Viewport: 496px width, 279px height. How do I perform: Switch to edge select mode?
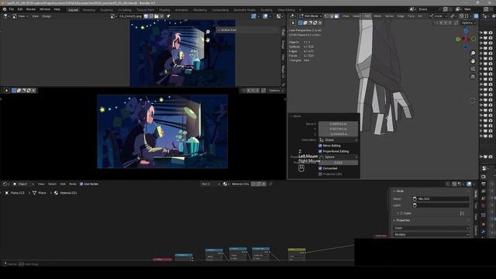(332, 15)
